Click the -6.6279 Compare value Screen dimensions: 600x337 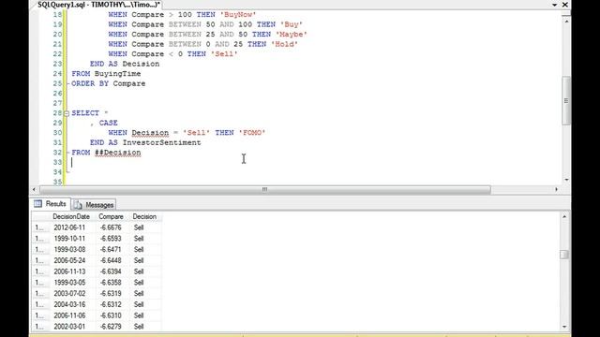pyautogui.click(x=111, y=327)
